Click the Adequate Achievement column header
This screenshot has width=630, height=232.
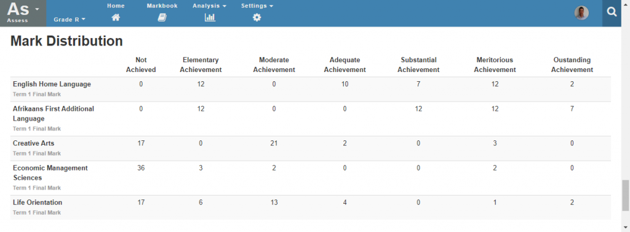pos(345,65)
